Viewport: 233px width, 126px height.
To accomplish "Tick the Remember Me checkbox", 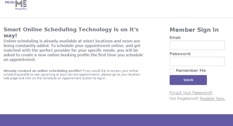I will pos(172,71).
